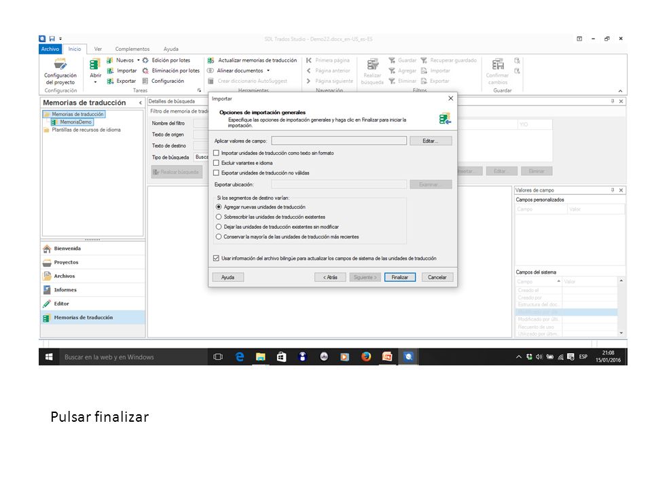Switch to the Ver ribbon tab
Image resolution: width=652 pixels, height=489 pixels.
click(98, 49)
